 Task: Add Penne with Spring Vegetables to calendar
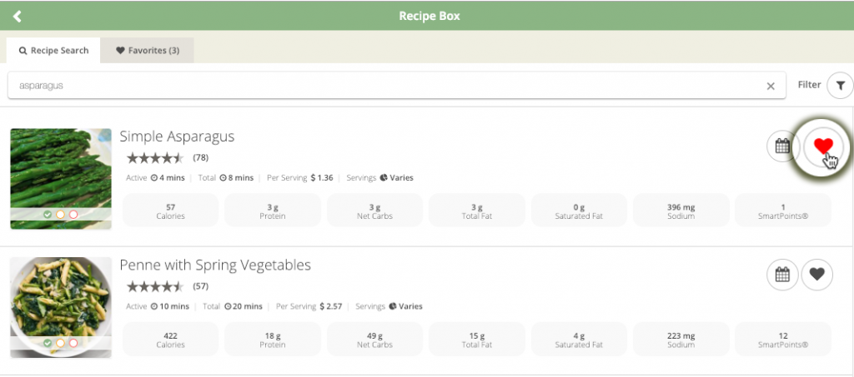click(x=782, y=275)
